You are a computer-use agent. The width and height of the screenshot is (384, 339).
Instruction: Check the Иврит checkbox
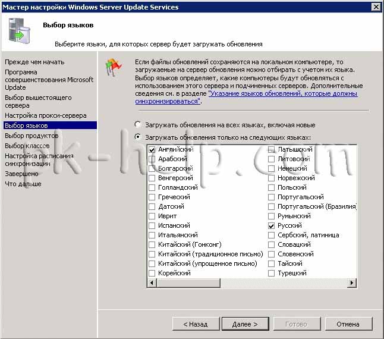(152, 216)
